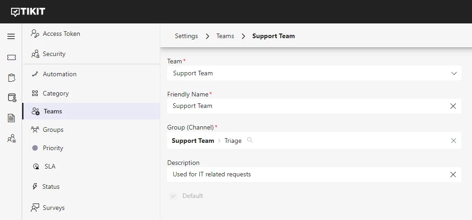The image size is (472, 220).
Task: Clear the Description field
Action: (x=453, y=175)
